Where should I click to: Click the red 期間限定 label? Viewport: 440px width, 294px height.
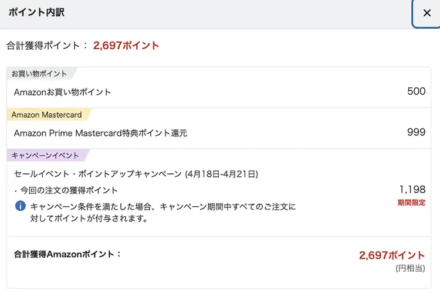coord(411,203)
